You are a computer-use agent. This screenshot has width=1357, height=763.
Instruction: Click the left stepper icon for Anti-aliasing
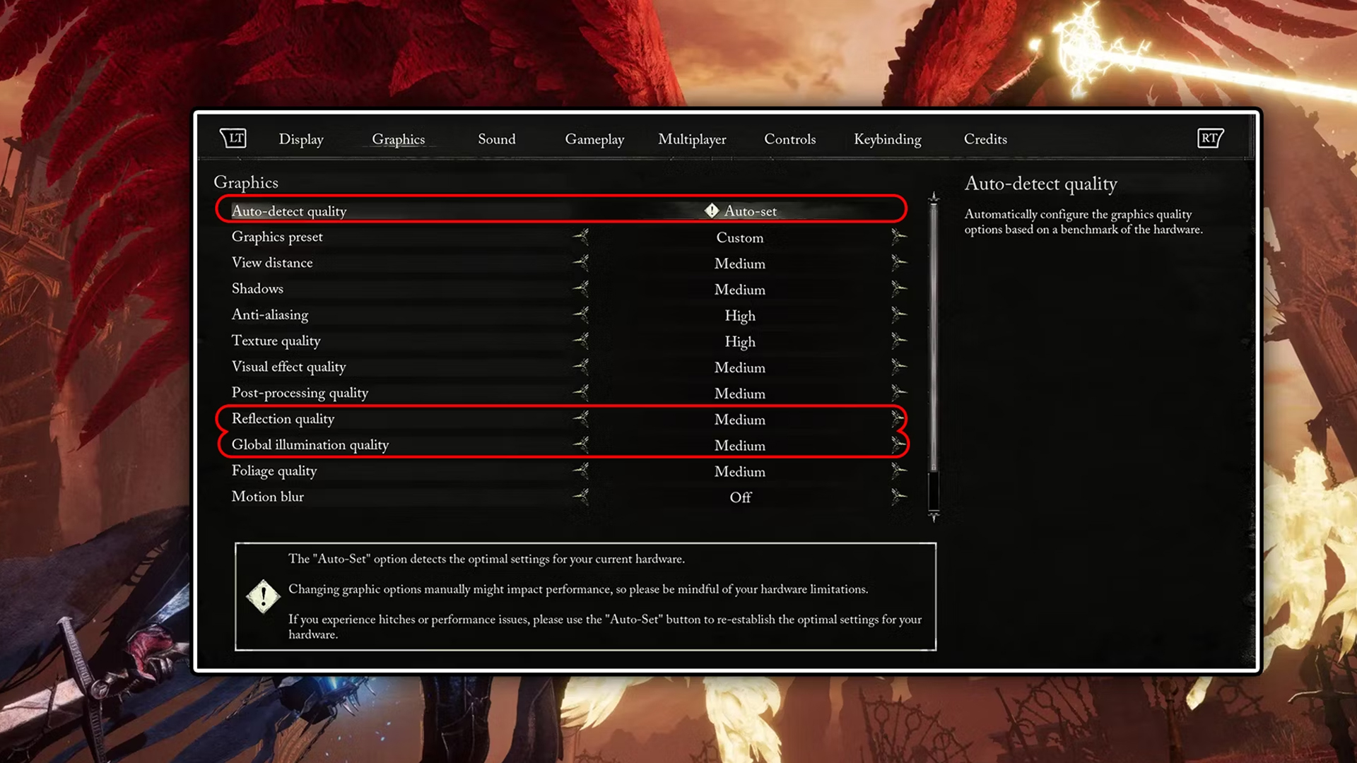[581, 314]
